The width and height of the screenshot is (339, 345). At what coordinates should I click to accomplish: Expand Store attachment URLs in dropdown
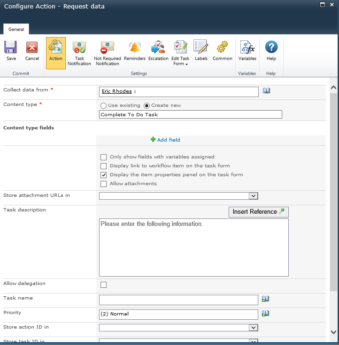pyautogui.click(x=253, y=196)
